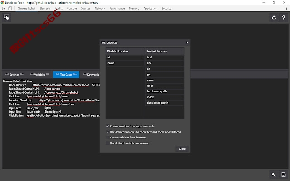This screenshot has height=181, width=290.
Task: Click 'Input Text issue_body' line
Action: (x=35, y=112)
